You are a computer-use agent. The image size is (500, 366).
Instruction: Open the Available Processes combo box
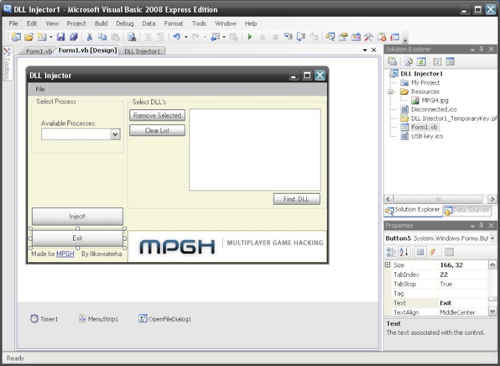click(x=115, y=134)
